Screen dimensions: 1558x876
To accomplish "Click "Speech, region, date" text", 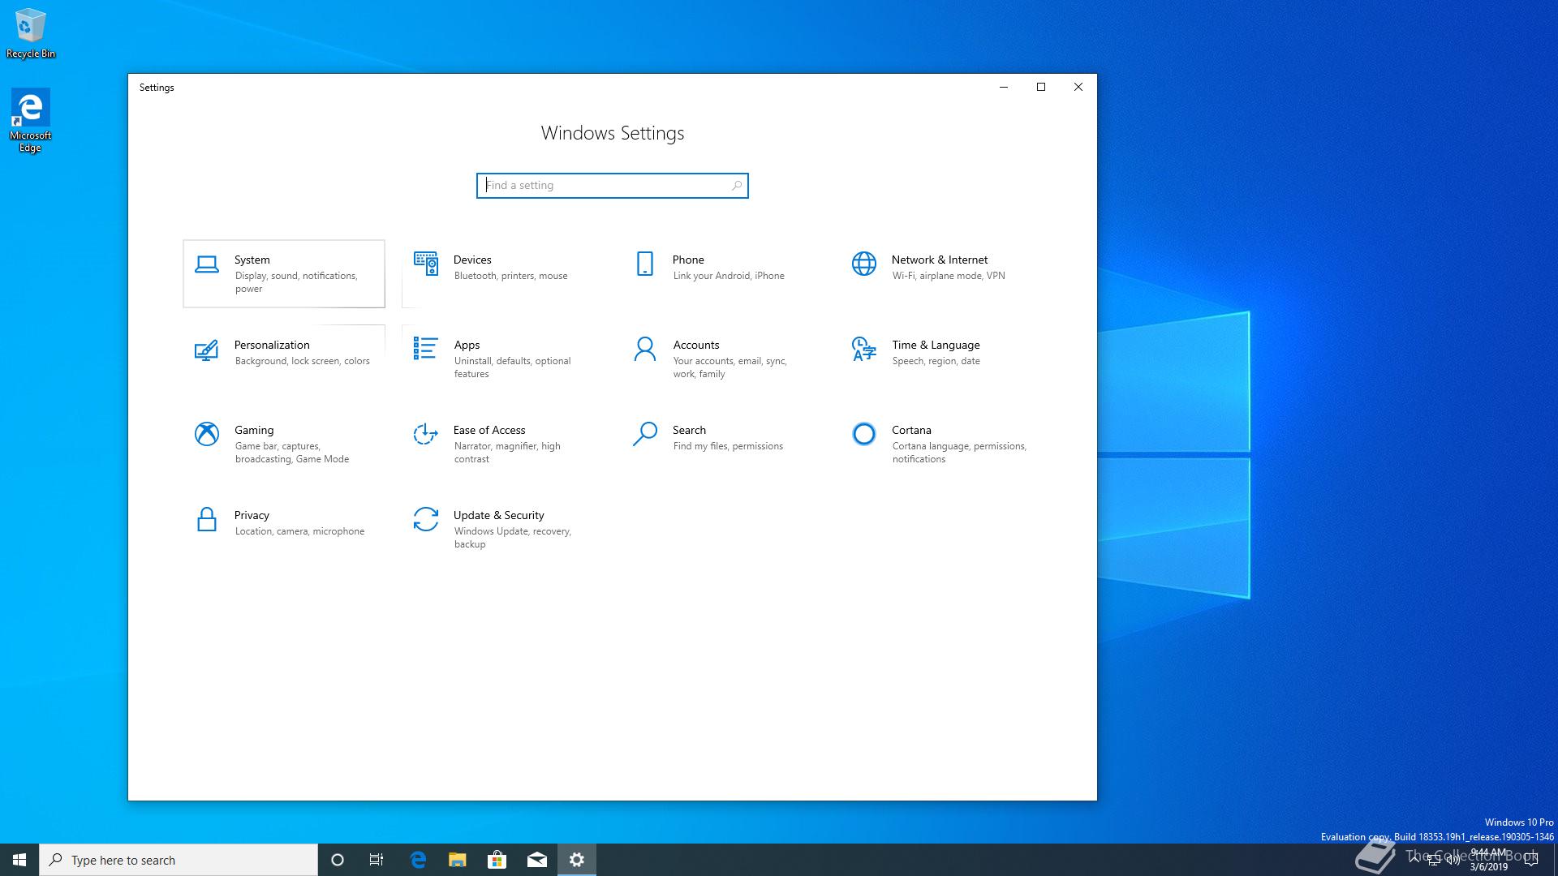I will (x=936, y=361).
